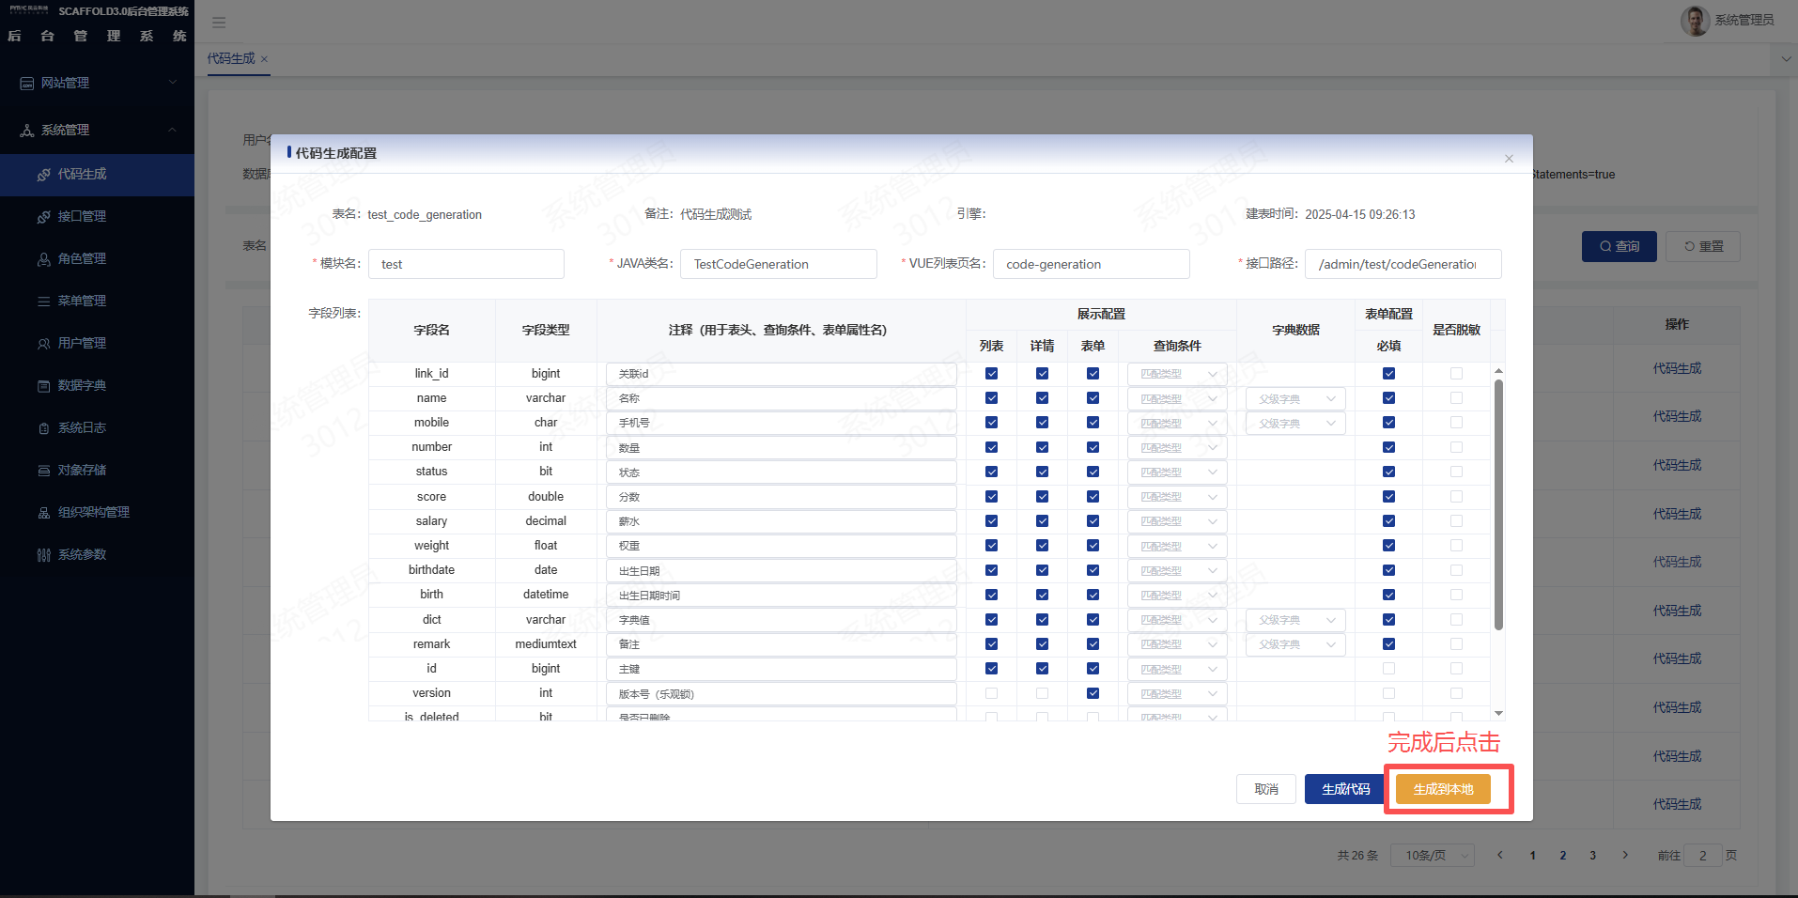Open 查询条件 dropdown for name row

1177,399
